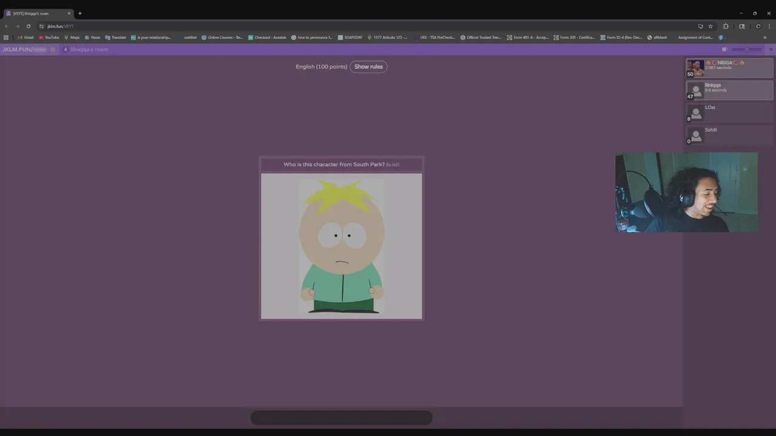The height and width of the screenshot is (436, 776).
Task: Click the avatar of the 50-point player
Action: coord(695,68)
